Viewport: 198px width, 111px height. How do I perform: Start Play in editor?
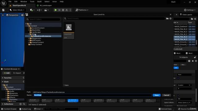[x=56, y=10]
